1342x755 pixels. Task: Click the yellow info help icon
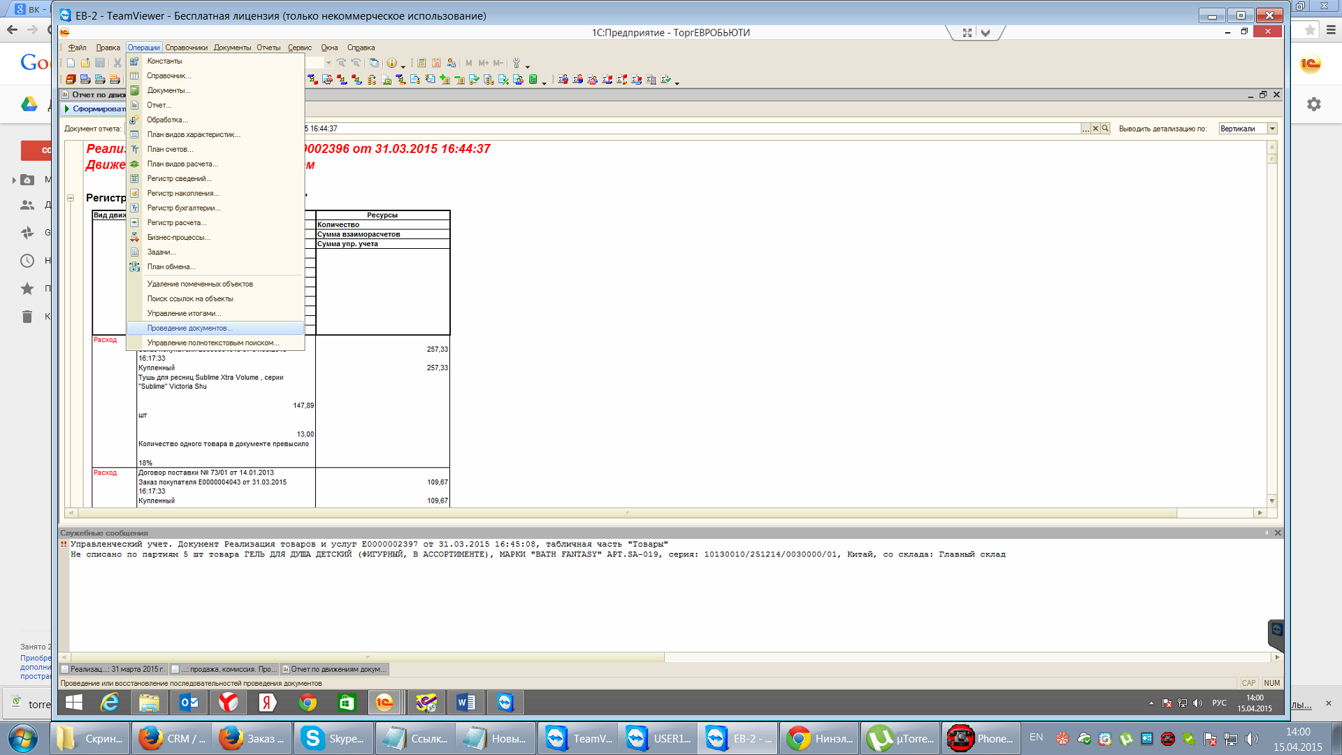pyautogui.click(x=391, y=63)
